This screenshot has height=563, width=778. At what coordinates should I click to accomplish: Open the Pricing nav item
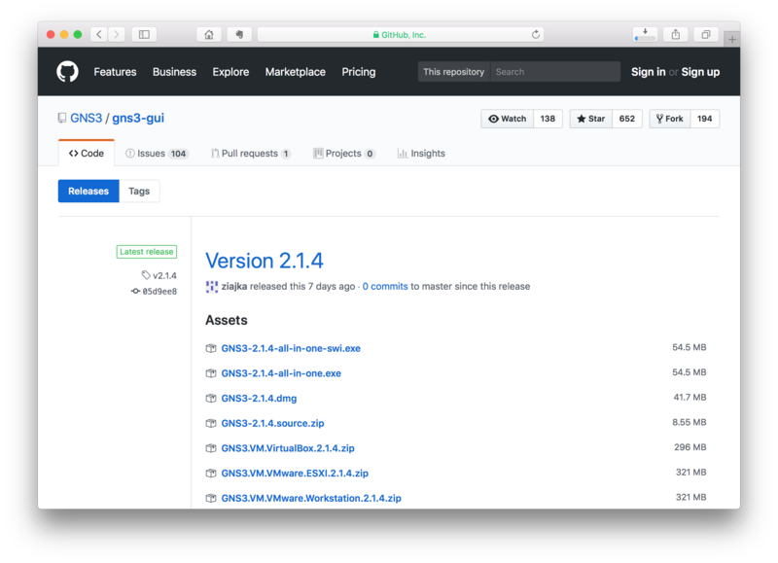359,72
